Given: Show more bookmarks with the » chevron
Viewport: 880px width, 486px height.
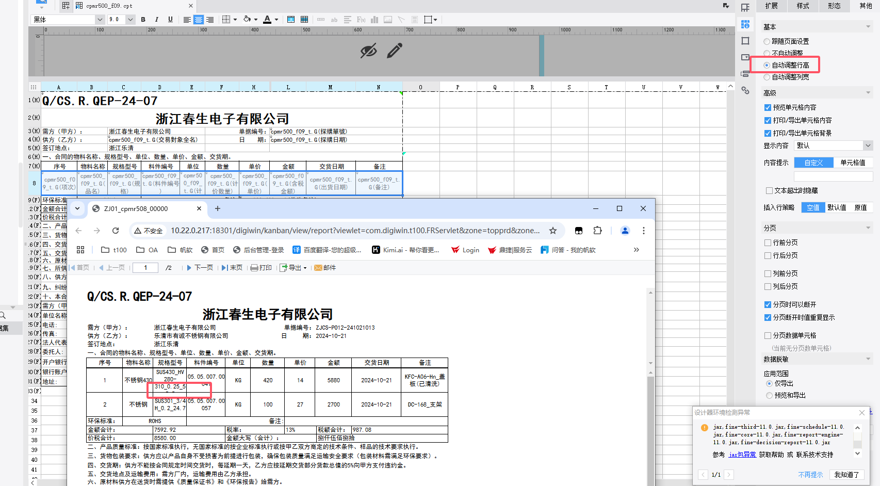Looking at the screenshot, I should click(x=637, y=250).
